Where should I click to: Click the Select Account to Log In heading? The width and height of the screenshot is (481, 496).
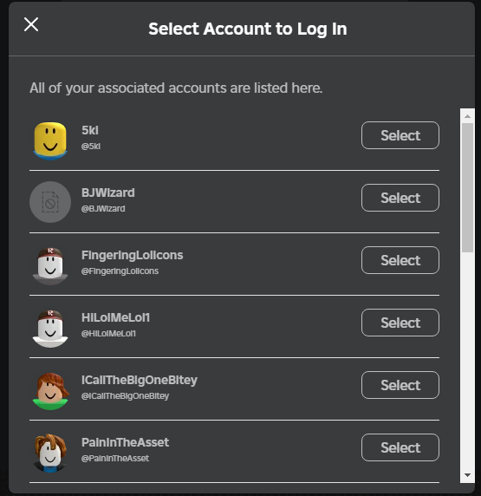coord(248,29)
